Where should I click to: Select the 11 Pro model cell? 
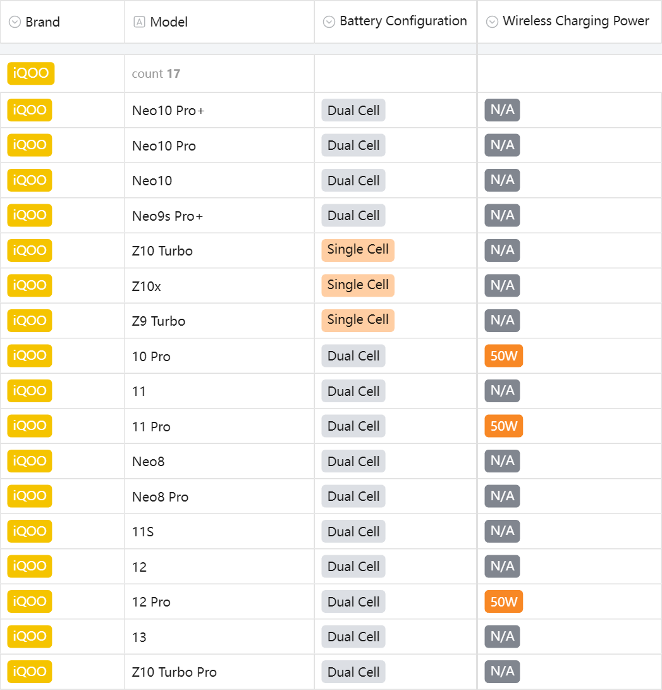click(219, 426)
